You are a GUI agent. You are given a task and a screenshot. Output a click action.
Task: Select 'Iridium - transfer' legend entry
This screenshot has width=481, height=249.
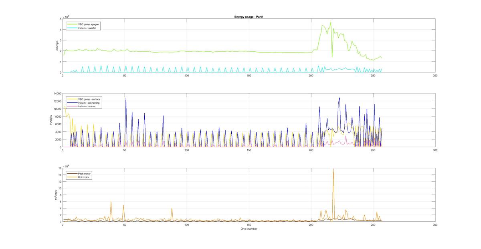pyautogui.click(x=88, y=28)
